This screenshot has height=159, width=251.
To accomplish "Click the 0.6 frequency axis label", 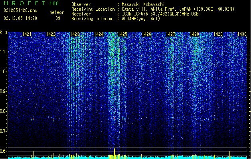I will pos(4,151).
